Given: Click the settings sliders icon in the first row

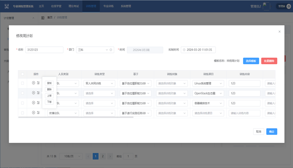Looking at the screenshot, I should click(38, 83).
